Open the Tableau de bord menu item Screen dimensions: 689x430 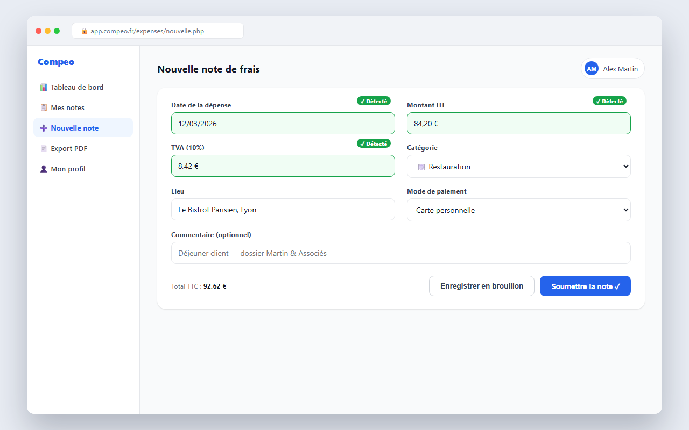tap(83, 87)
